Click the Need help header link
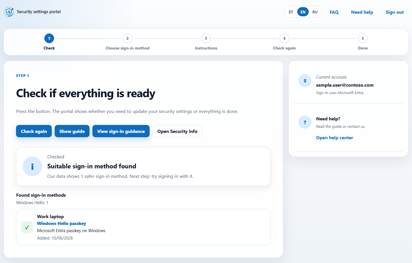 click(x=362, y=12)
